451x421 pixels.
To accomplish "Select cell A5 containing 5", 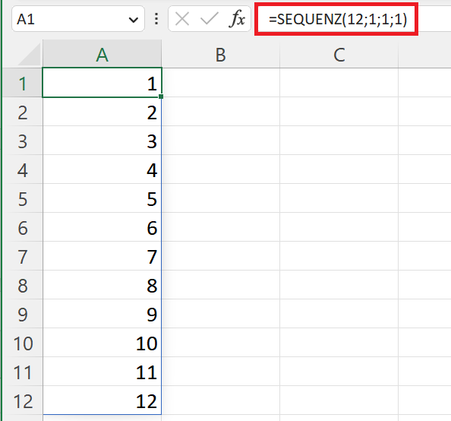I will click(102, 198).
